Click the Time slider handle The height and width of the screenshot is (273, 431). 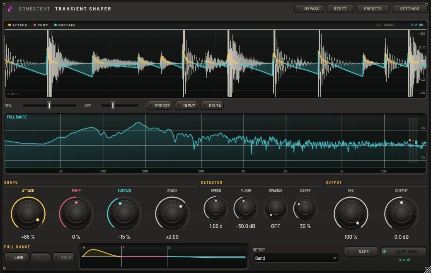tap(49, 105)
